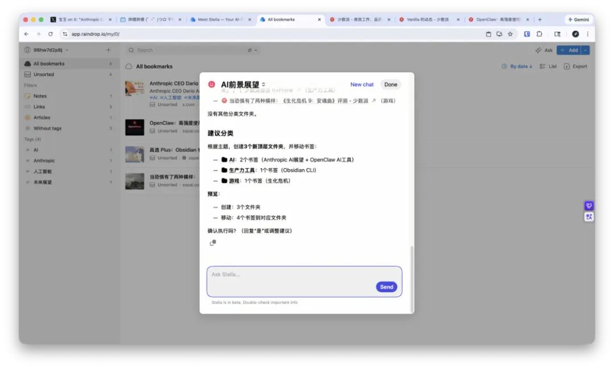
Task: Open the 具透 Plus: Obsidian bookmark thumbnail
Action: [135, 154]
